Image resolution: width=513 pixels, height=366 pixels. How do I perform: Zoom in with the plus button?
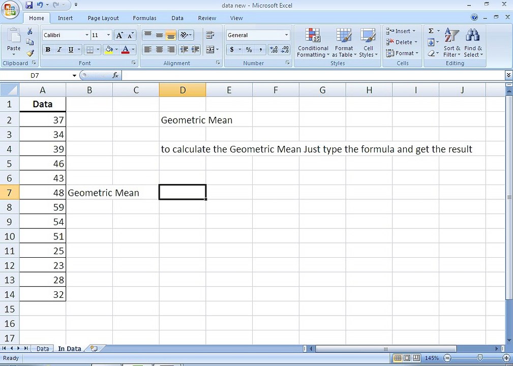[x=506, y=358]
